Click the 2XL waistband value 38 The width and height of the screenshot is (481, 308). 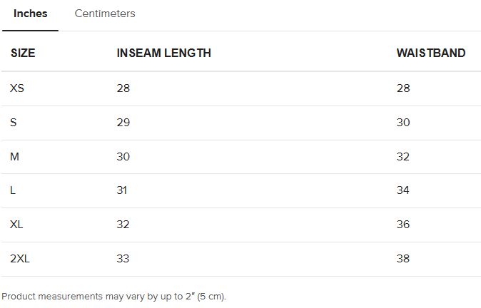click(403, 259)
